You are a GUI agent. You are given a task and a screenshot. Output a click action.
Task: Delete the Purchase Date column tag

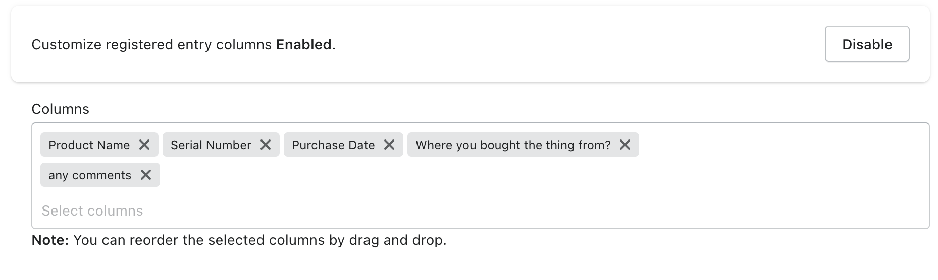click(x=389, y=145)
